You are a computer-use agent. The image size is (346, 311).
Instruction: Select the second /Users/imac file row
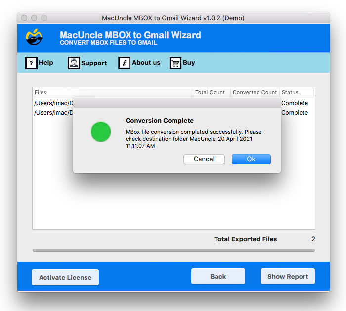point(53,113)
